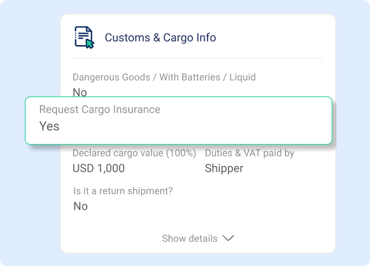
Task: Click the Request Cargo Insurance label
Action: [x=99, y=109]
